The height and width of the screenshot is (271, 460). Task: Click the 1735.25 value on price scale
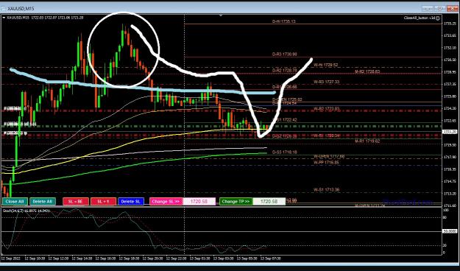450,24
